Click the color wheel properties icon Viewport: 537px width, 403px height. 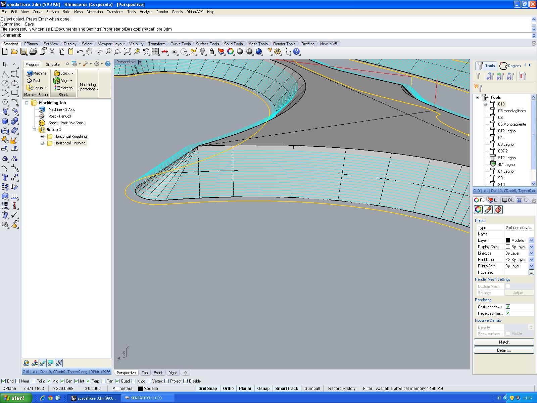231,51
